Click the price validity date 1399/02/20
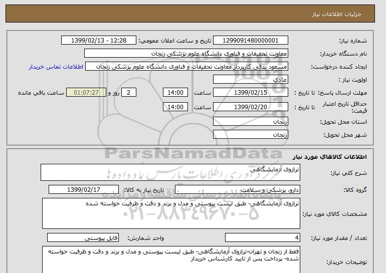The image size is (386, 273). pyautogui.click(x=250, y=107)
